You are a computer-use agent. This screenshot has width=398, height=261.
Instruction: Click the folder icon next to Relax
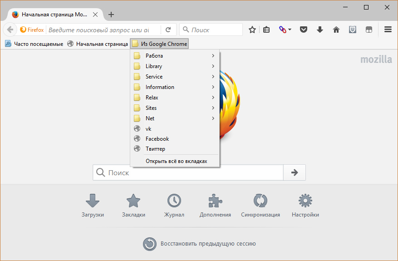(137, 97)
